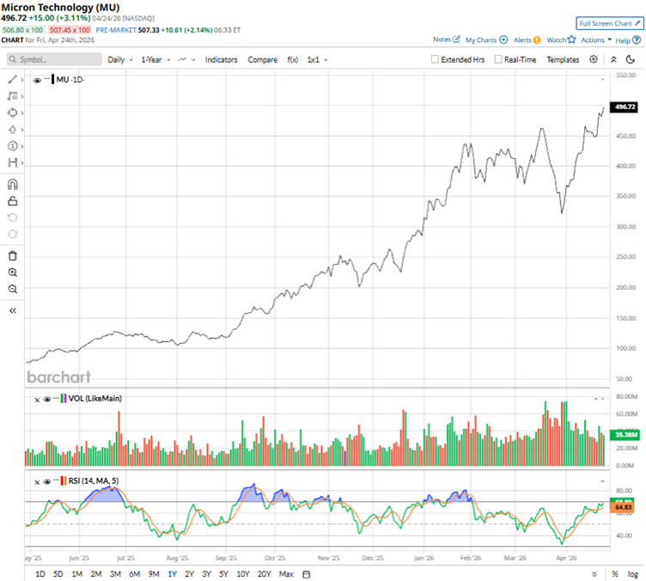The image size is (646, 581).
Task: Open chart settings gear icon
Action: pos(594,59)
